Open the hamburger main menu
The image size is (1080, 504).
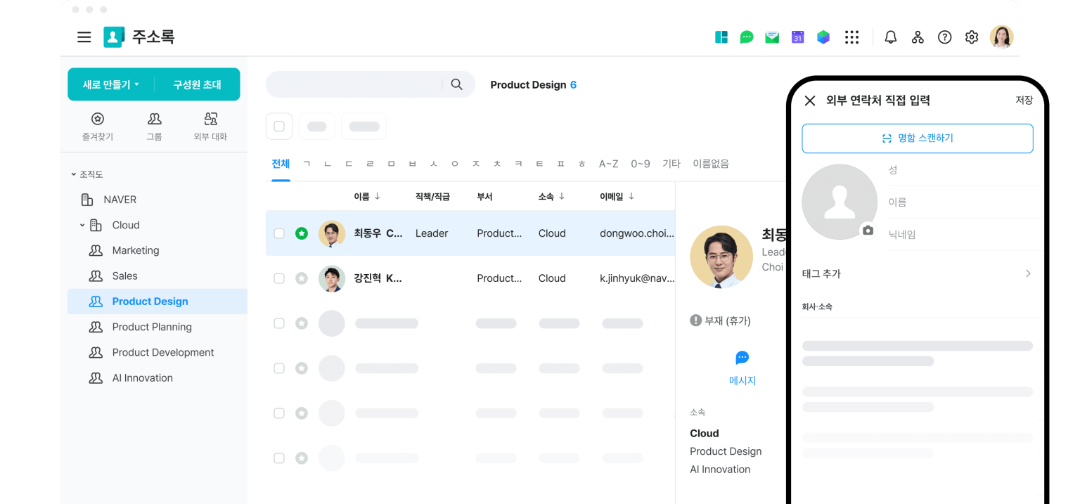(x=84, y=37)
